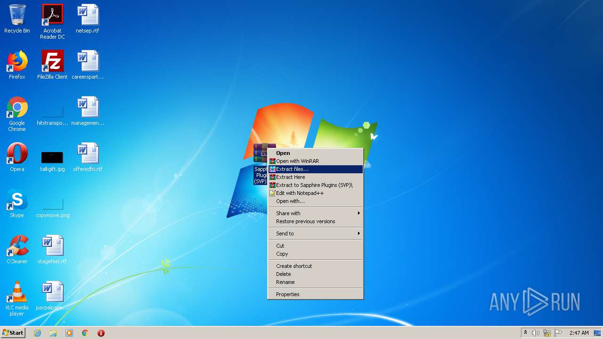Open Action Center flag icon
This screenshot has height=339, width=603.
[558, 333]
